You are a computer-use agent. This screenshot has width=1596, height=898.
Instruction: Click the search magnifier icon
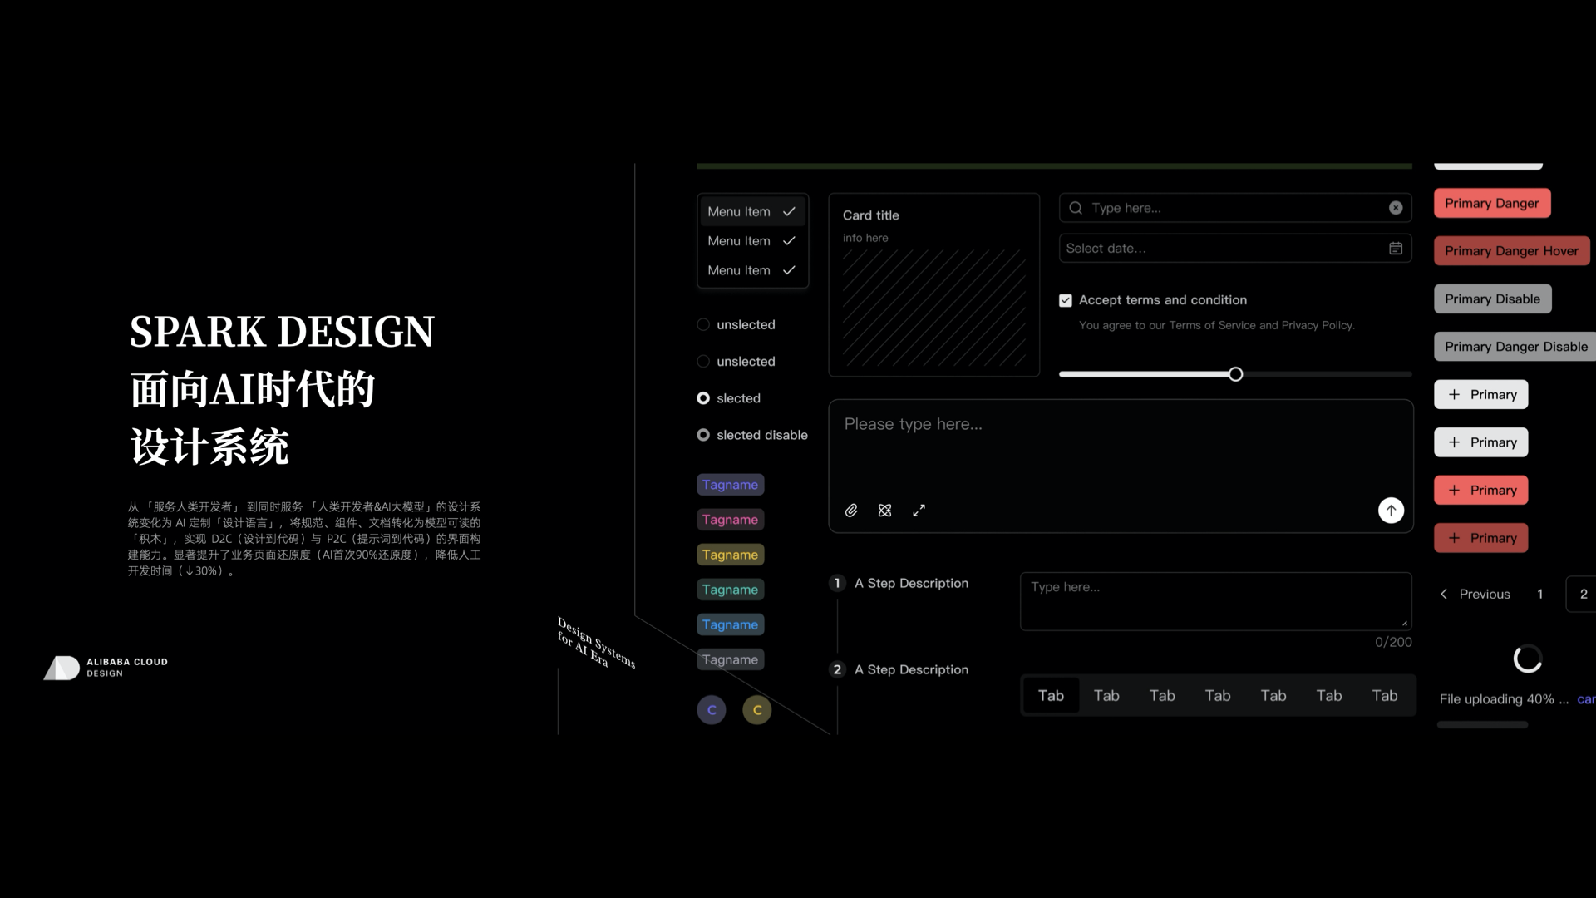1076,208
